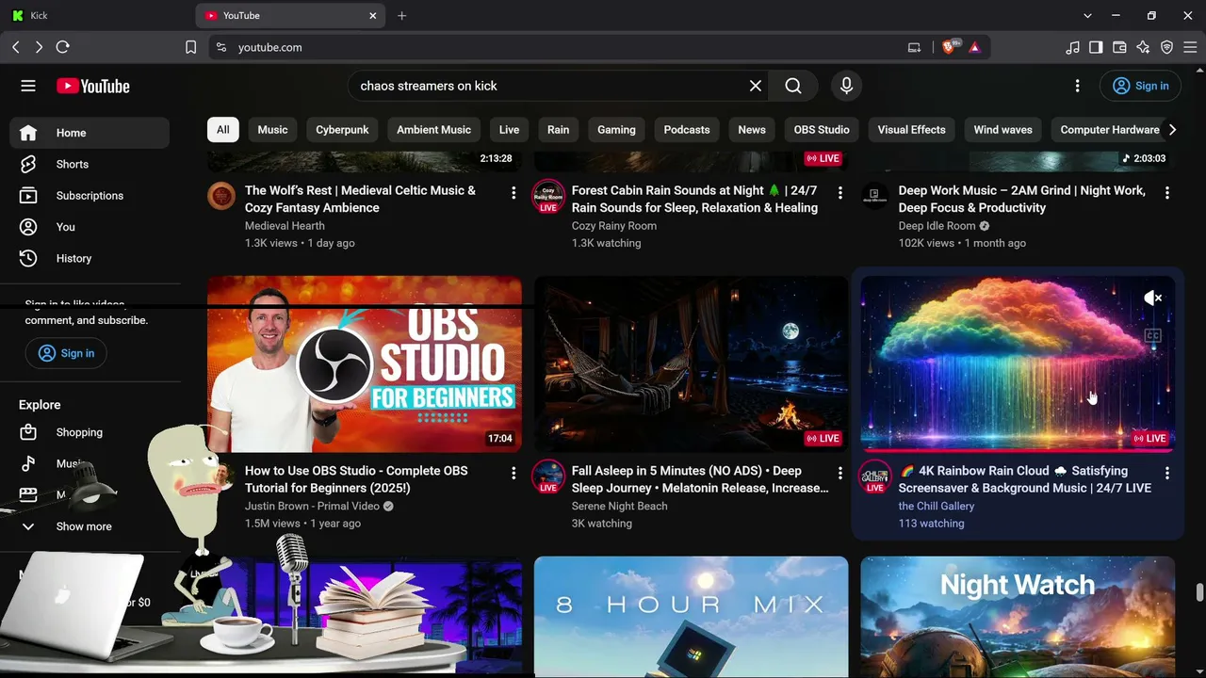The width and height of the screenshot is (1206, 678).
Task: Filter by the OBS Studio chip
Action: tap(822, 130)
